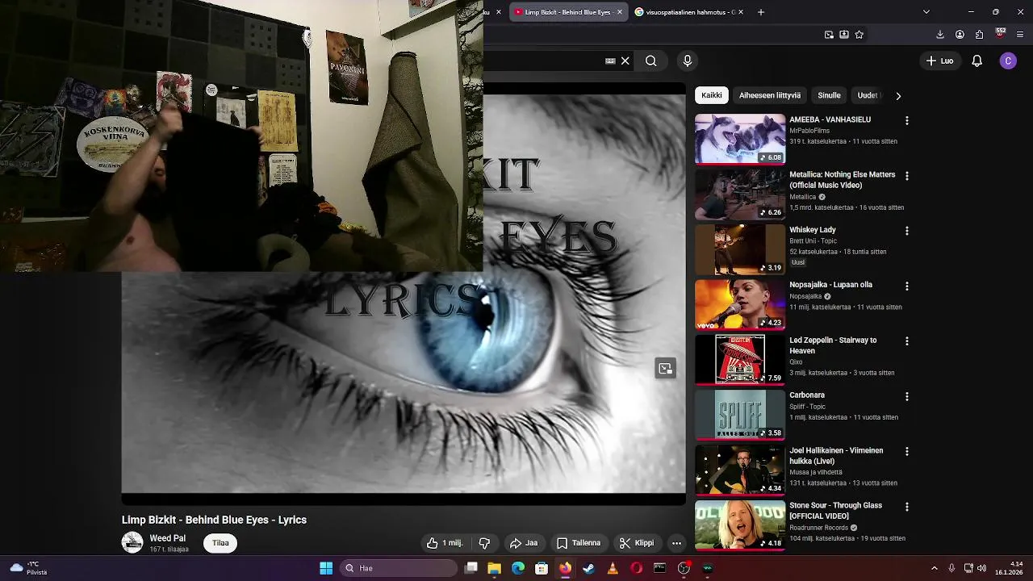Clear the search field with X icon
The width and height of the screenshot is (1033, 581).
tap(625, 61)
